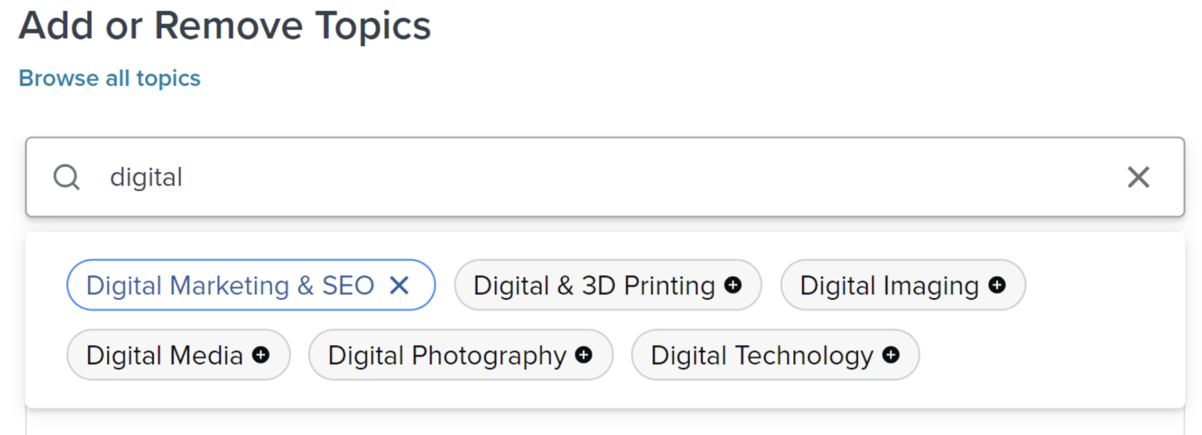
Task: Choose the Digital Photography topic label
Action: [447, 355]
